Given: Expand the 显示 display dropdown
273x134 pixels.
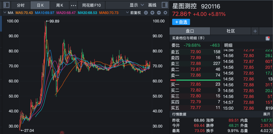Looking at the screenshot, I should (137, 5).
